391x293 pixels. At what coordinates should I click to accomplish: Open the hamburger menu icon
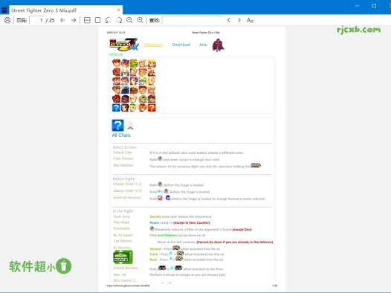[x=4, y=10]
